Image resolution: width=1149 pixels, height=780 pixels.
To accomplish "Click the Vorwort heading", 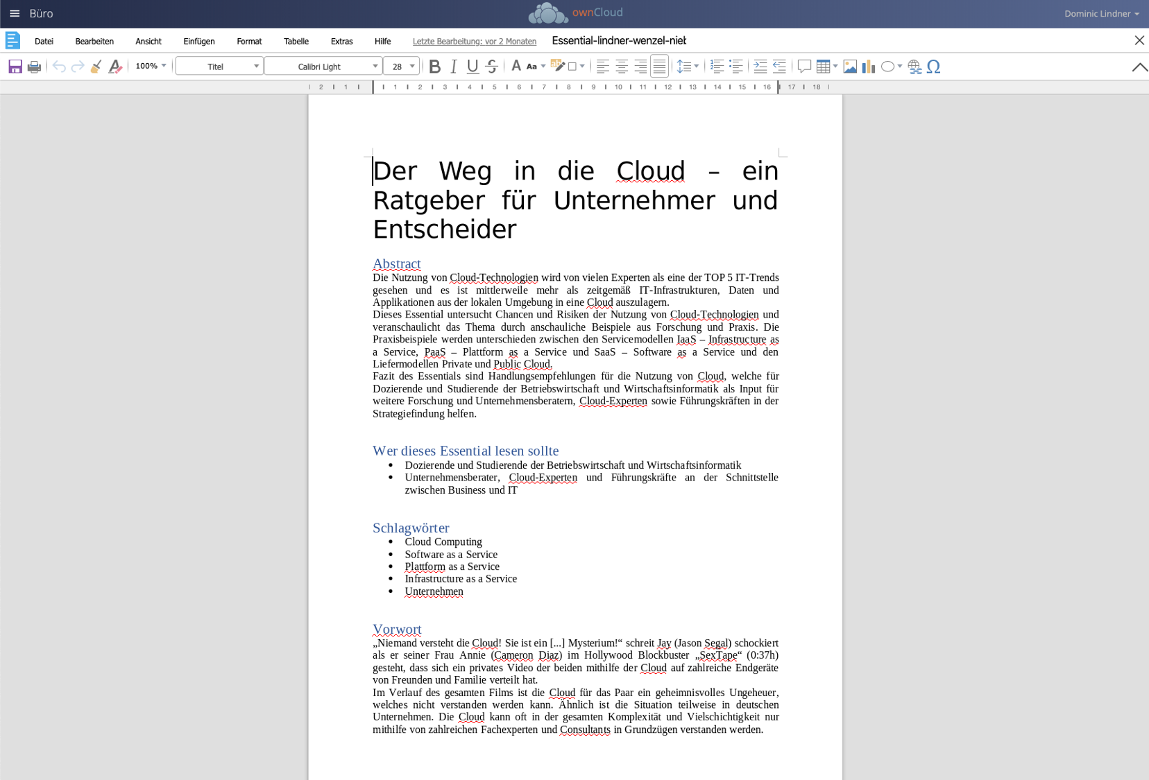I will tap(397, 629).
